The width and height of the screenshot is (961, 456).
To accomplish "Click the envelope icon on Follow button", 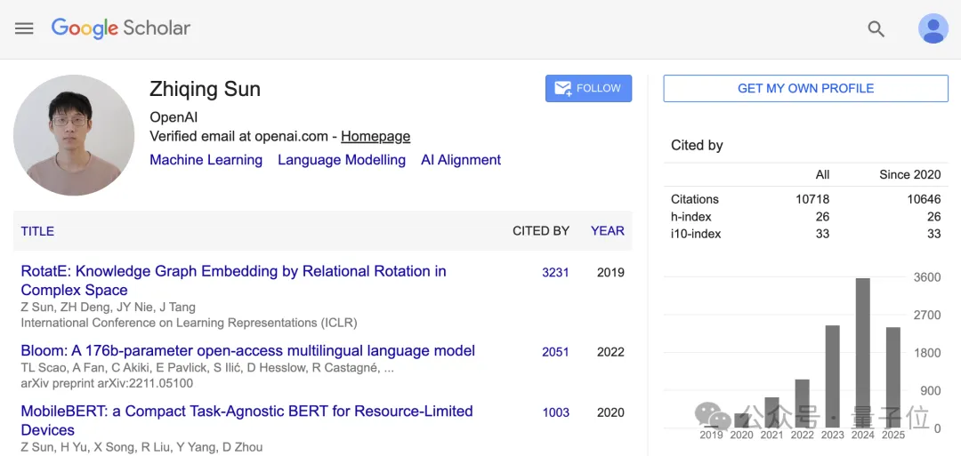I will point(562,88).
